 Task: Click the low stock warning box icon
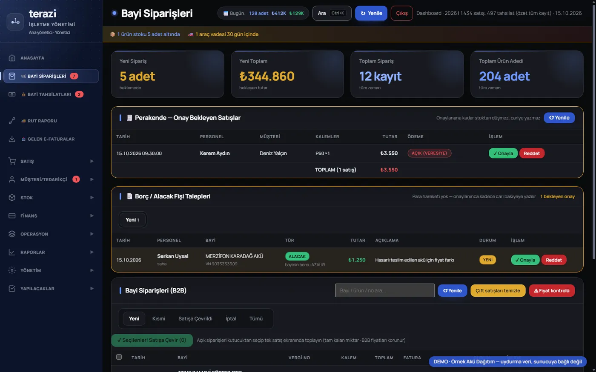[x=113, y=34]
